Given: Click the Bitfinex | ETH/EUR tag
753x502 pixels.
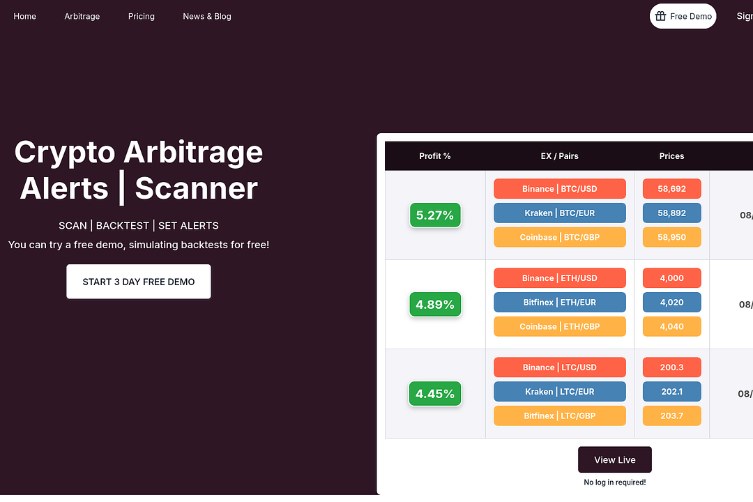Looking at the screenshot, I should pos(560,303).
